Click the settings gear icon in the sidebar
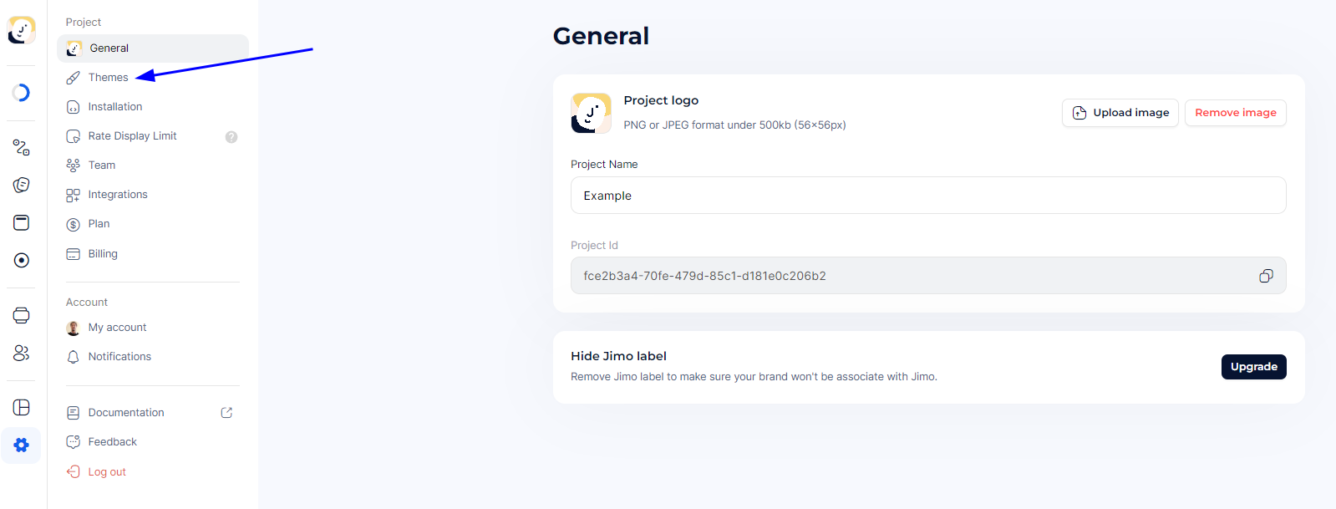This screenshot has height=509, width=1336. pos(22,445)
